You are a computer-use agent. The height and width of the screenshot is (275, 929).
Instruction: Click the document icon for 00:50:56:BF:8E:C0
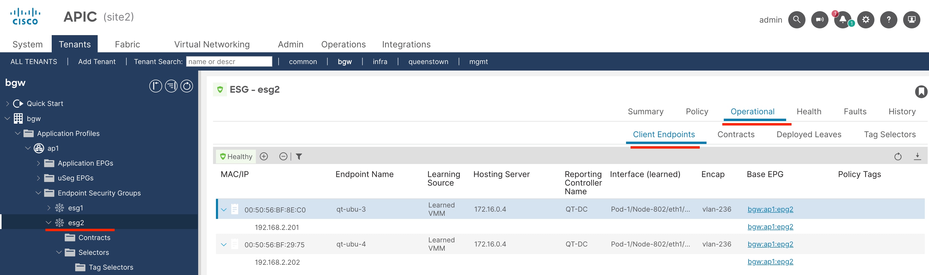234,209
